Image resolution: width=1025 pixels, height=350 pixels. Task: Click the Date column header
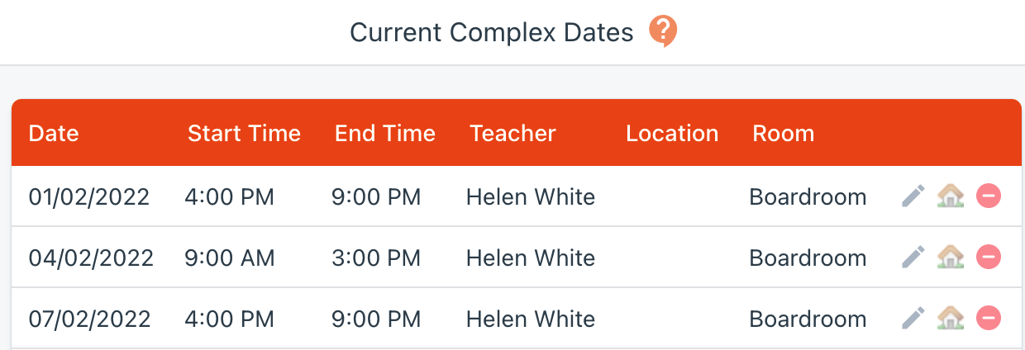pos(54,133)
